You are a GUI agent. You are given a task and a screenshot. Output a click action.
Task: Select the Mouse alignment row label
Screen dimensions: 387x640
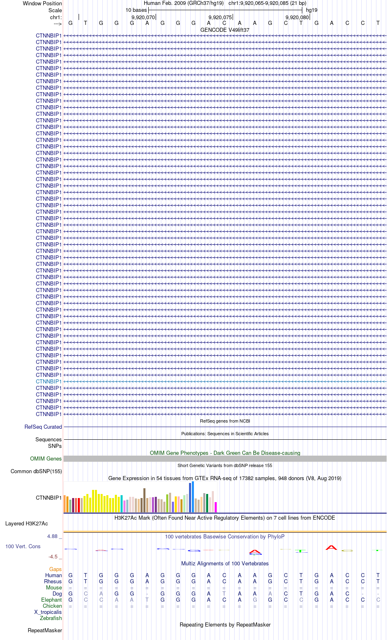[54, 587]
